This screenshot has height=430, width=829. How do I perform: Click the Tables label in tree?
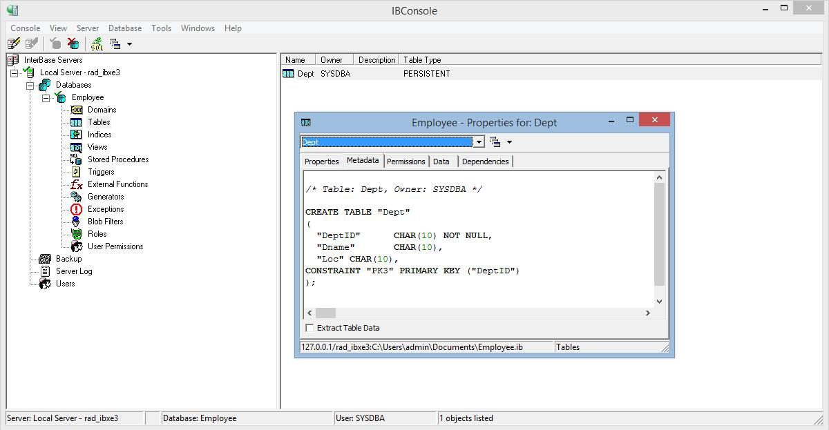click(99, 122)
